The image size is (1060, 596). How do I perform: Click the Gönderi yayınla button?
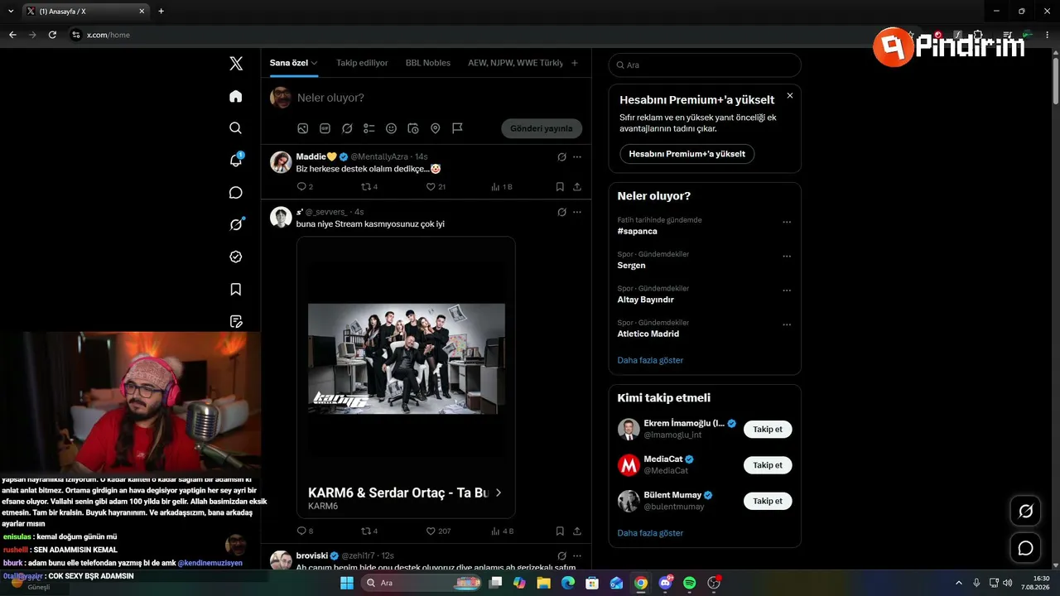[542, 128]
